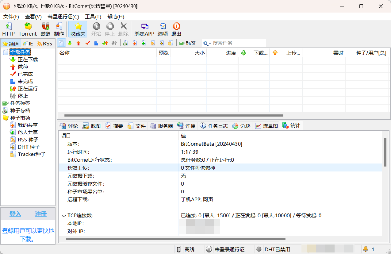This screenshot has width=391, height=254.
Task: Open the 彗星通行证(C) menu
Action: click(x=63, y=17)
